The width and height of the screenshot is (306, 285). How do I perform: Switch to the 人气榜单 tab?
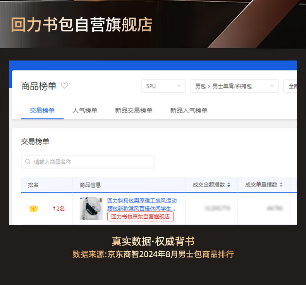tap(85, 111)
